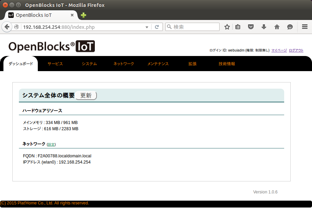Go to the ネットワーク tab
This screenshot has width=312, height=224.
pos(124,64)
